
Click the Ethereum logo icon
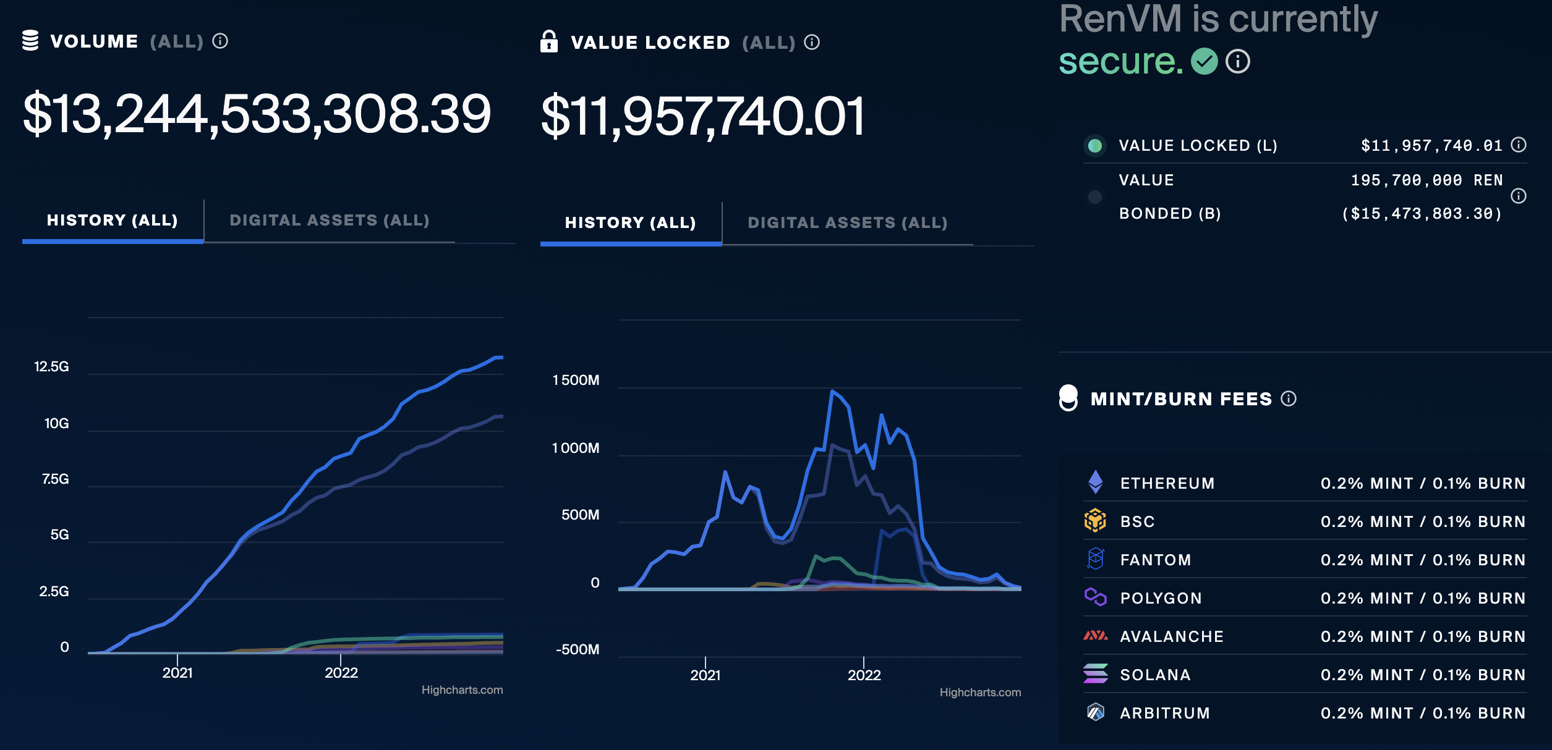point(1096,482)
